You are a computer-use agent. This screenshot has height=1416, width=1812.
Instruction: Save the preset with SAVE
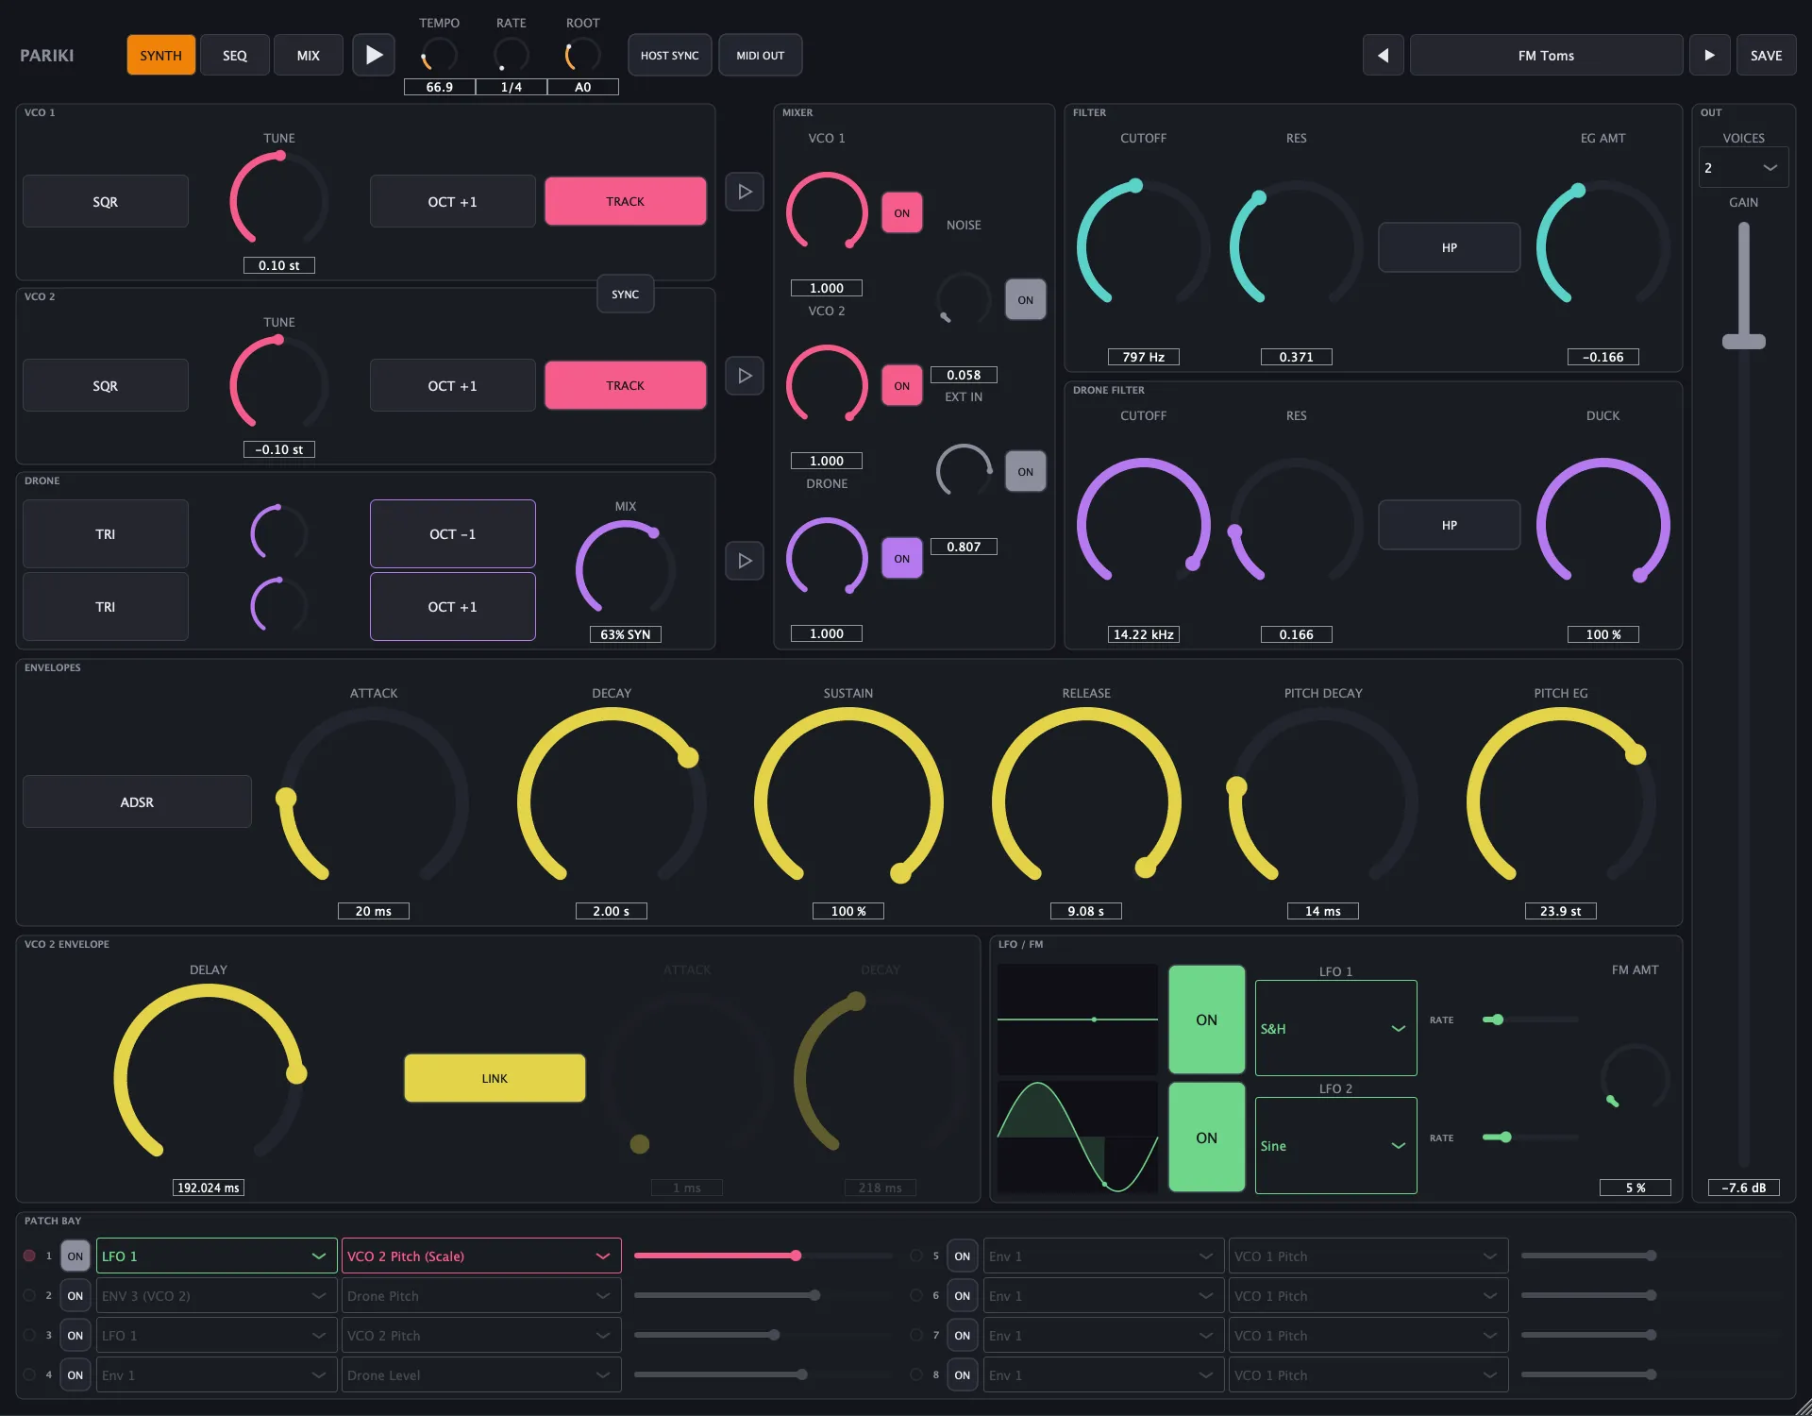(1766, 55)
